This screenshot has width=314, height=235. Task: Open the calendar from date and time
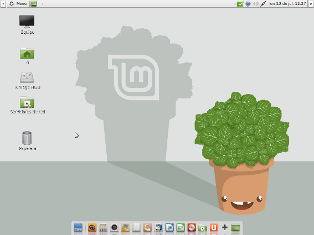tap(287, 4)
